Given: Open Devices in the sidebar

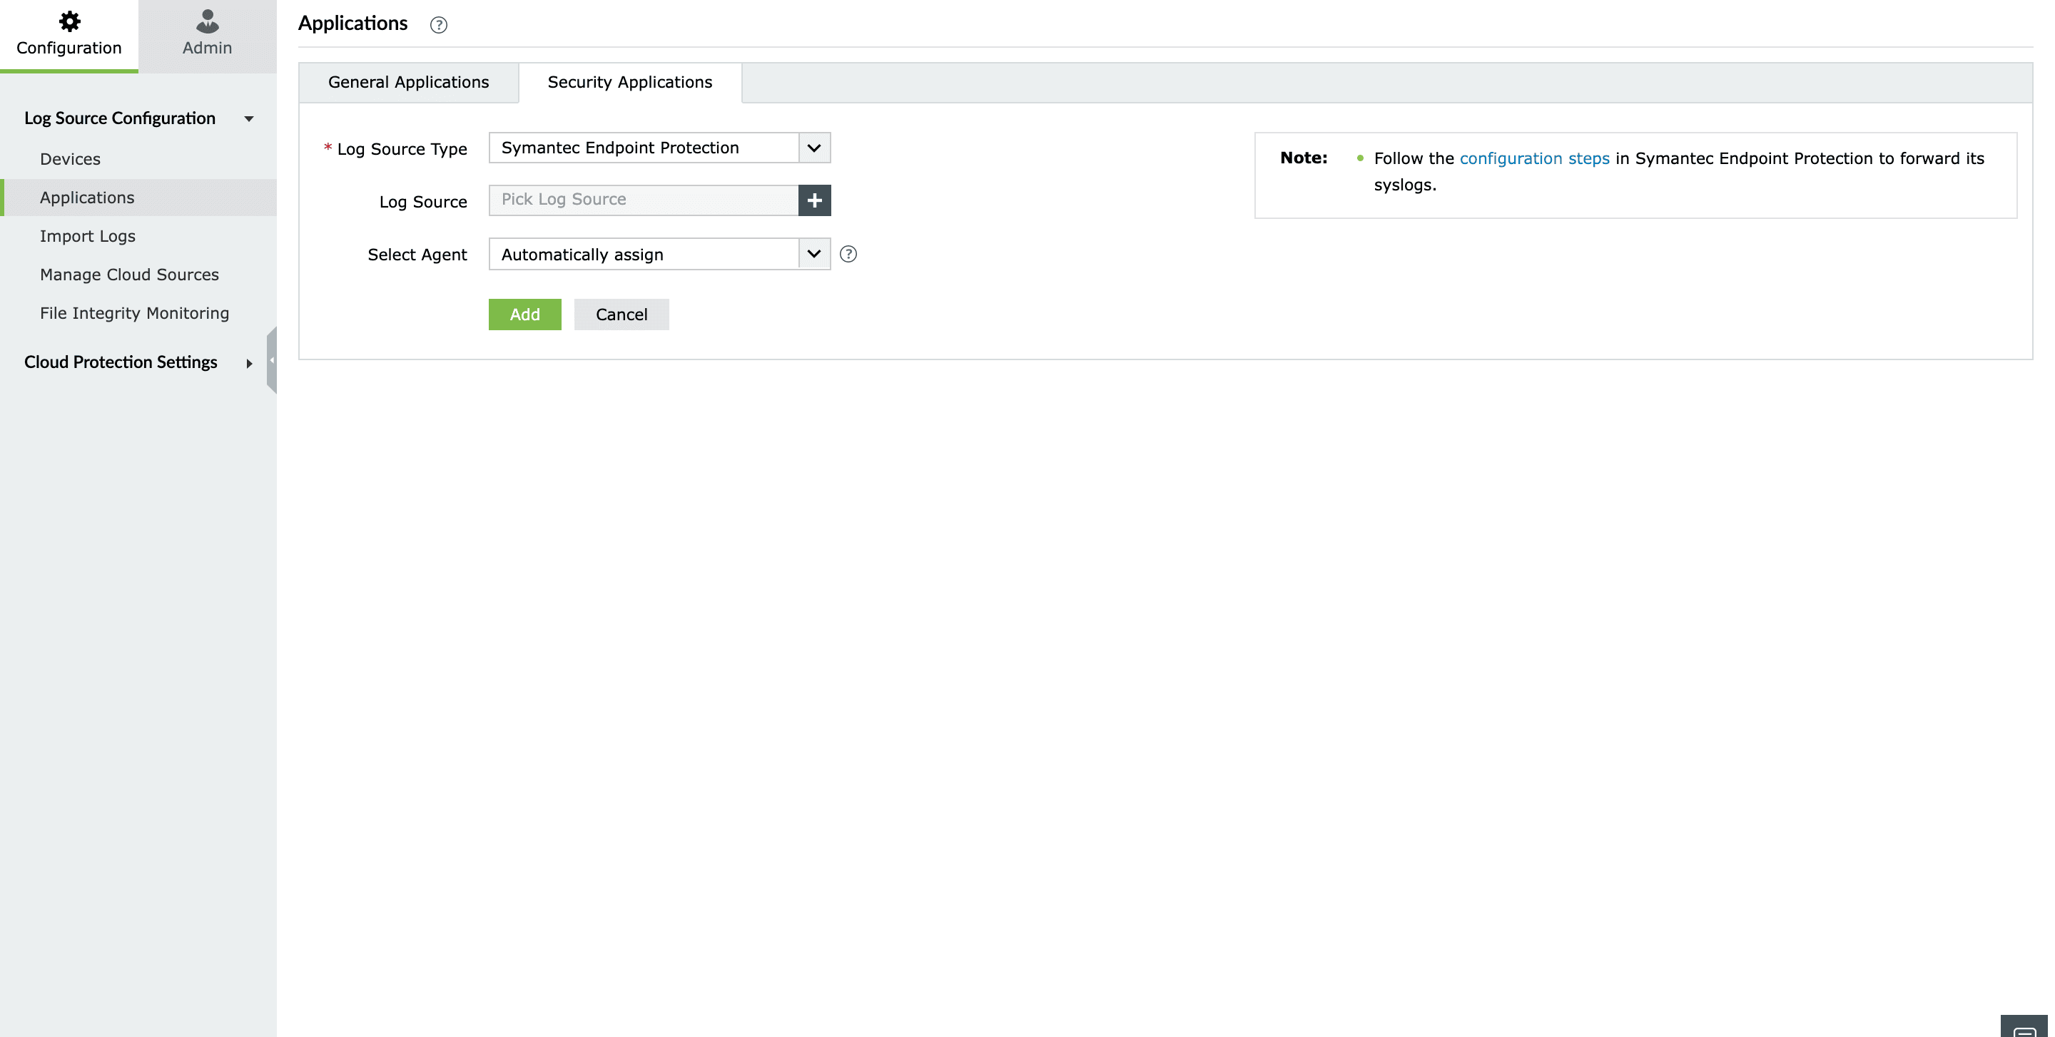Looking at the screenshot, I should pyautogui.click(x=70, y=158).
